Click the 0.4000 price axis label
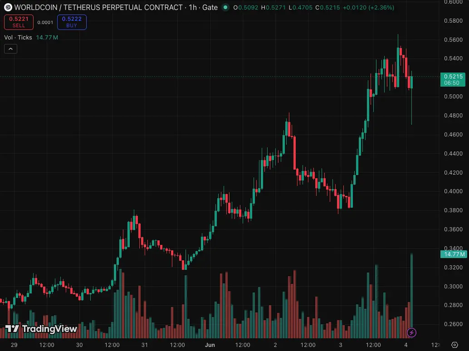This screenshot has height=351, width=469. [x=454, y=191]
